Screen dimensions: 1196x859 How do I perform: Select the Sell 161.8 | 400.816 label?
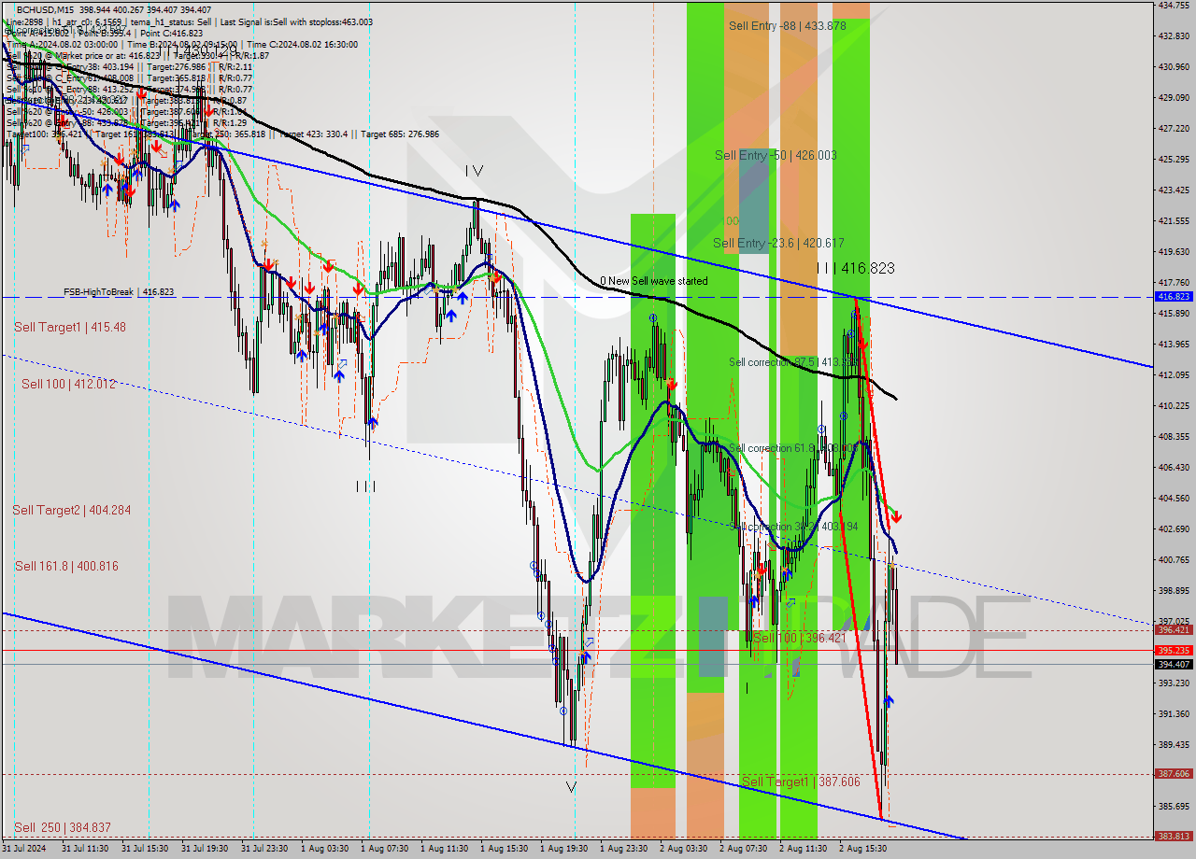point(66,566)
